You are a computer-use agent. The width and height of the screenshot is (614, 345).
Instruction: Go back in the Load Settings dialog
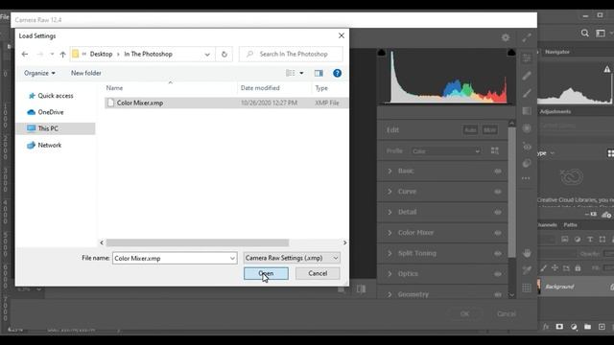25,54
